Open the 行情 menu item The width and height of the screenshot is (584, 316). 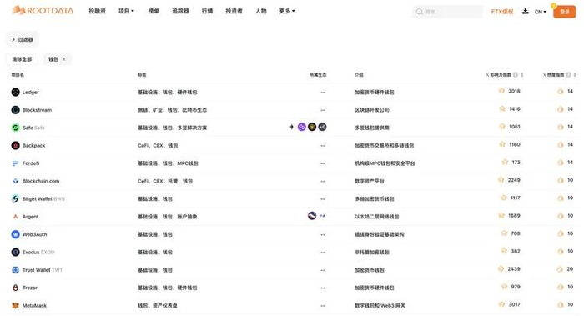click(x=207, y=11)
